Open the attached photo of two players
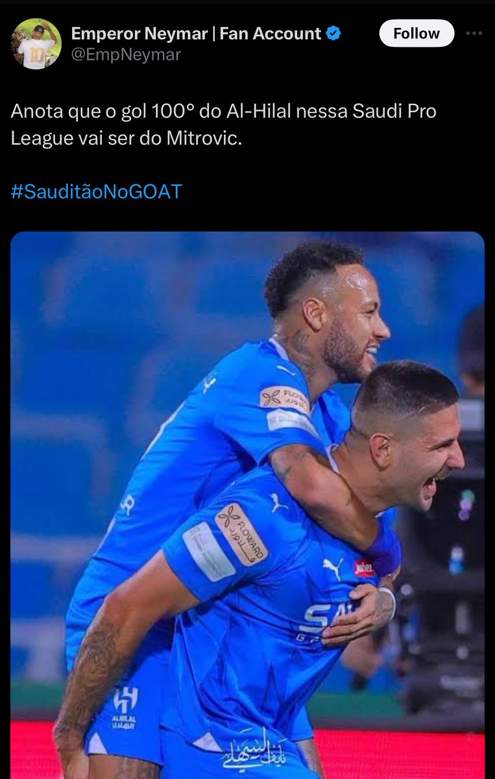 [247, 505]
